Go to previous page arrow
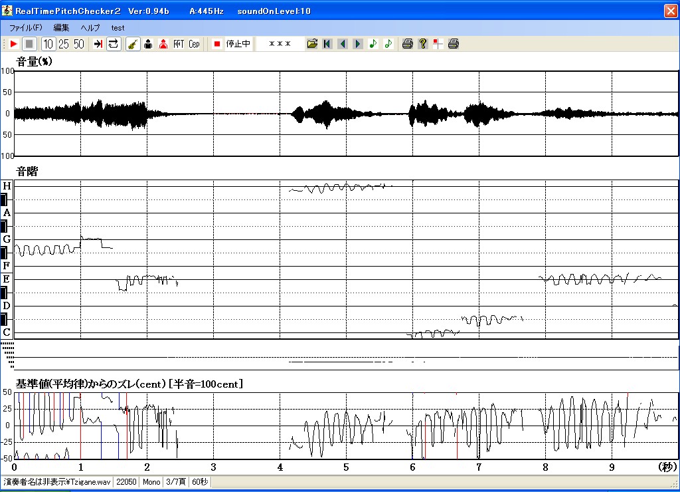This screenshot has height=492, width=680. point(343,44)
